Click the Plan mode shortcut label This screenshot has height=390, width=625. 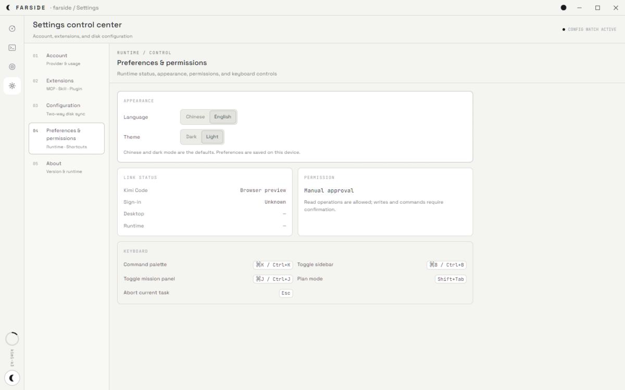click(310, 279)
